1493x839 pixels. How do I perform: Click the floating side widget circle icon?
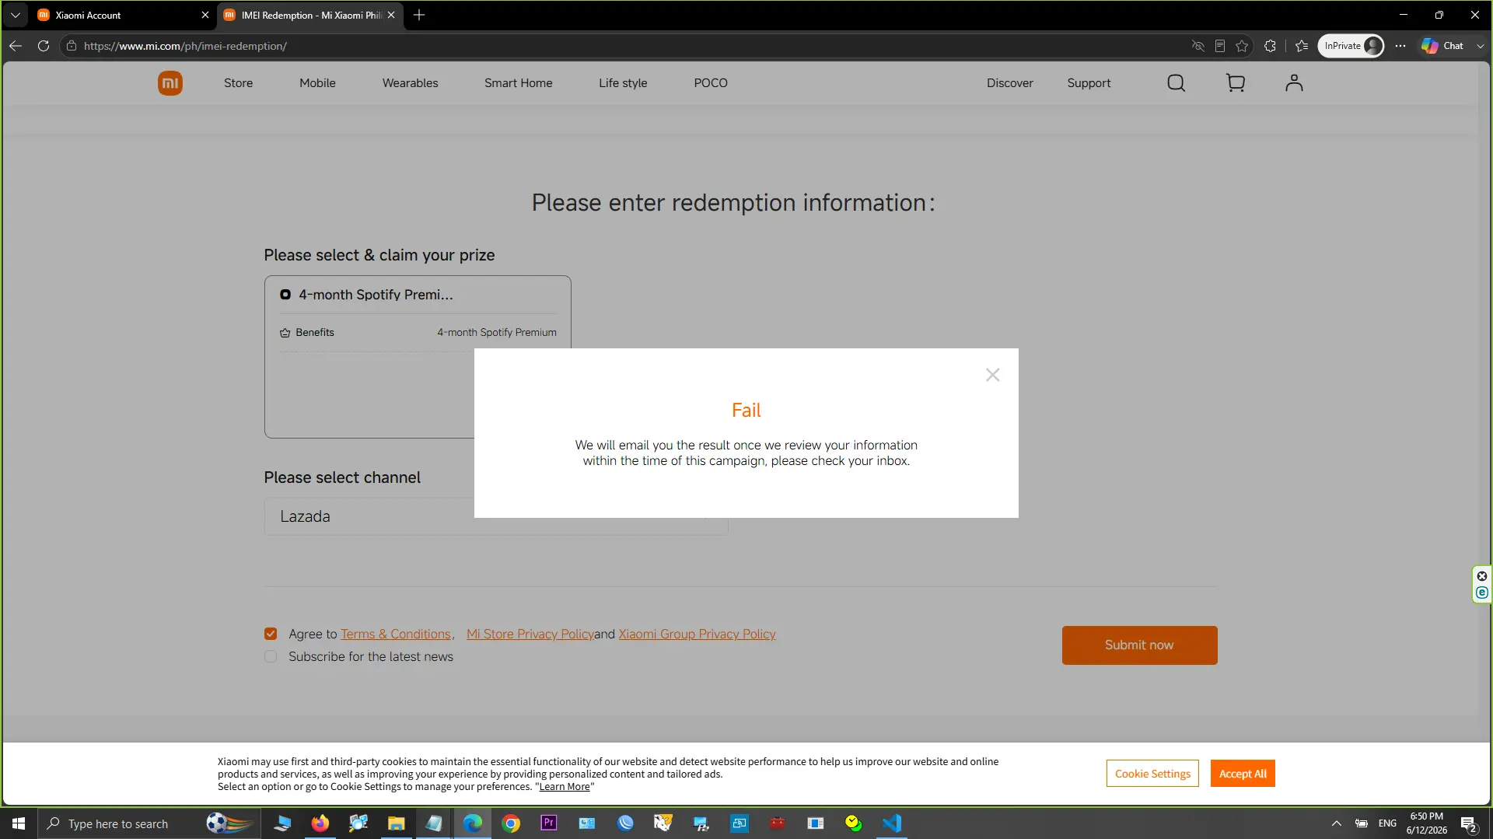pos(1482,593)
